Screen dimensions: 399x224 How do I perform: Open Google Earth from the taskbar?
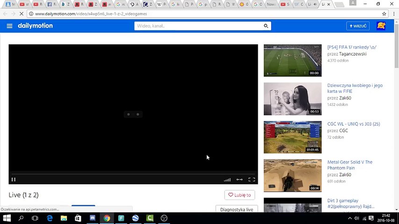(135, 218)
